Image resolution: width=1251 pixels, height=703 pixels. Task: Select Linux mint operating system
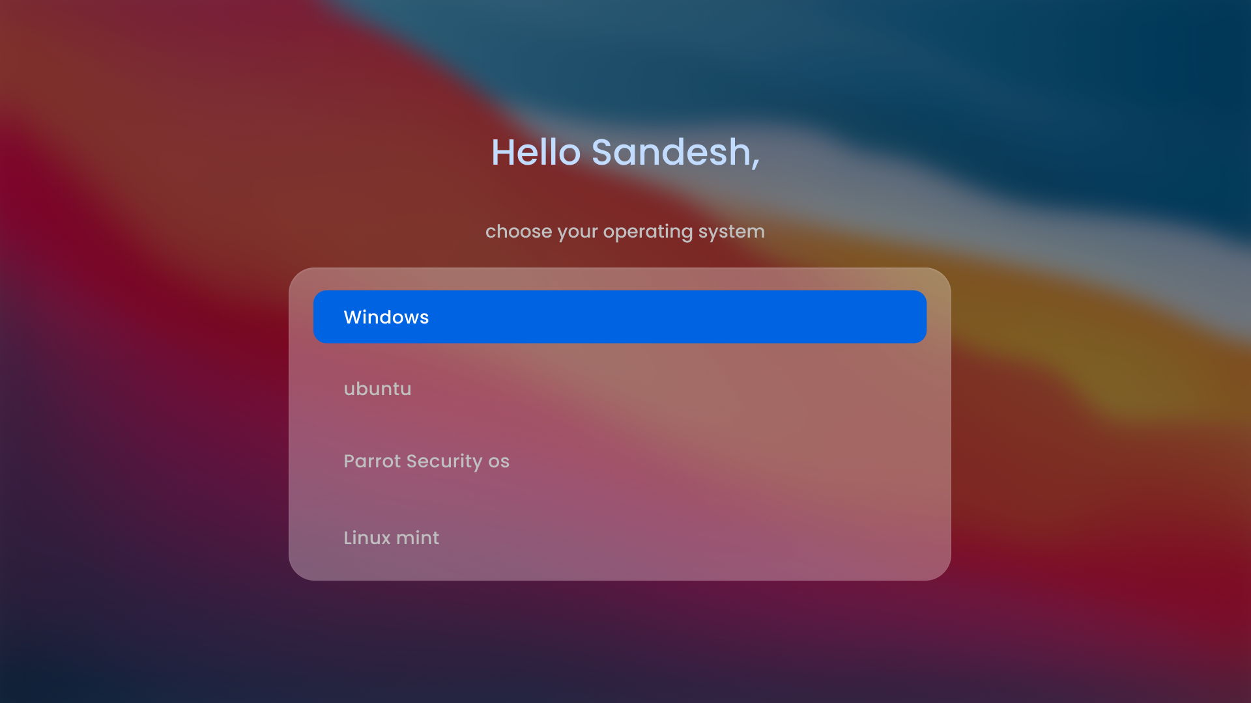point(620,538)
